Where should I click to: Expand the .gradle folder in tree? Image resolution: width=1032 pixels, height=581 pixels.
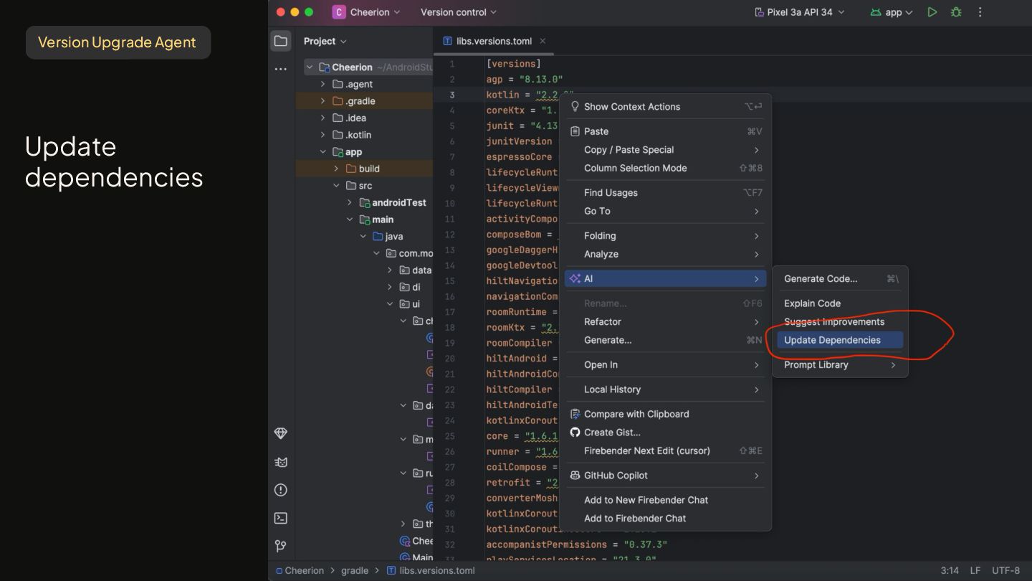[x=322, y=101]
